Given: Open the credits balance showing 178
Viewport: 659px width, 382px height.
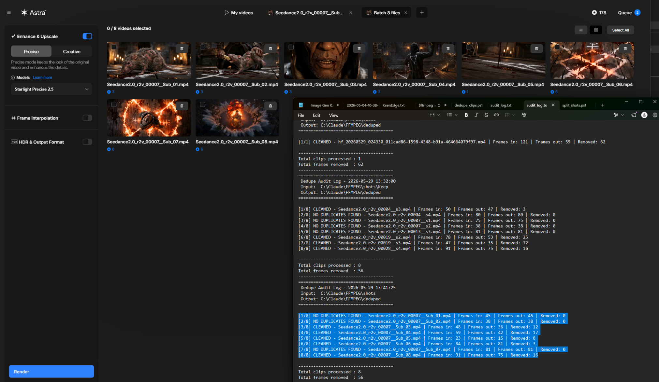Looking at the screenshot, I should tap(599, 13).
